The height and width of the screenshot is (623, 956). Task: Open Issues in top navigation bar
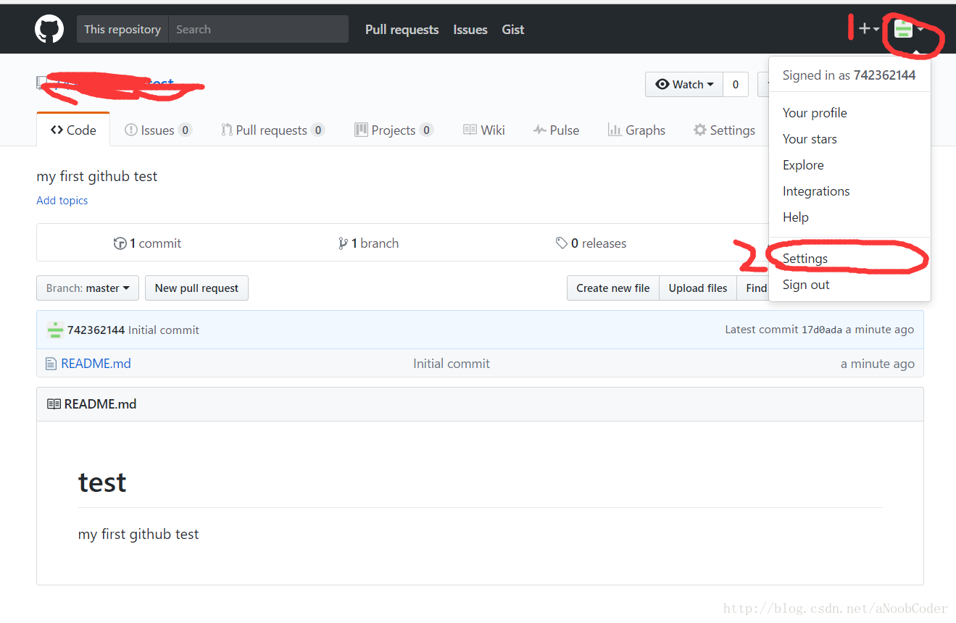[x=470, y=30]
